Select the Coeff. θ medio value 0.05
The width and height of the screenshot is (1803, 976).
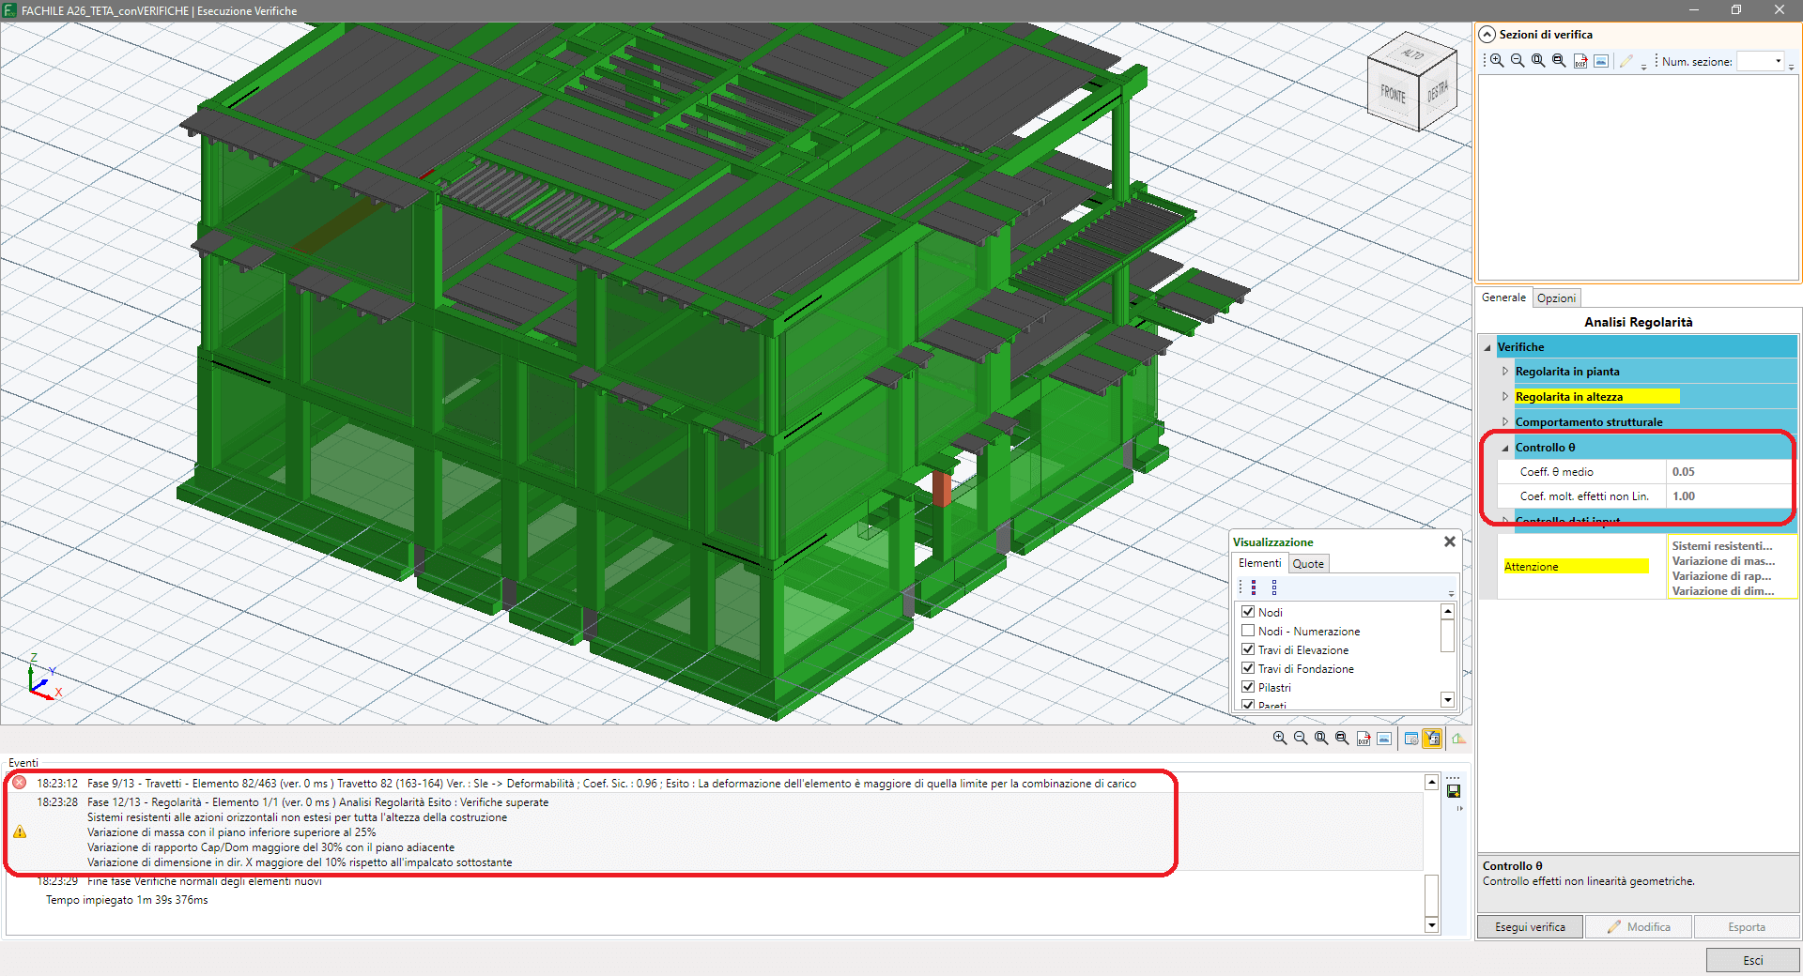(1731, 472)
